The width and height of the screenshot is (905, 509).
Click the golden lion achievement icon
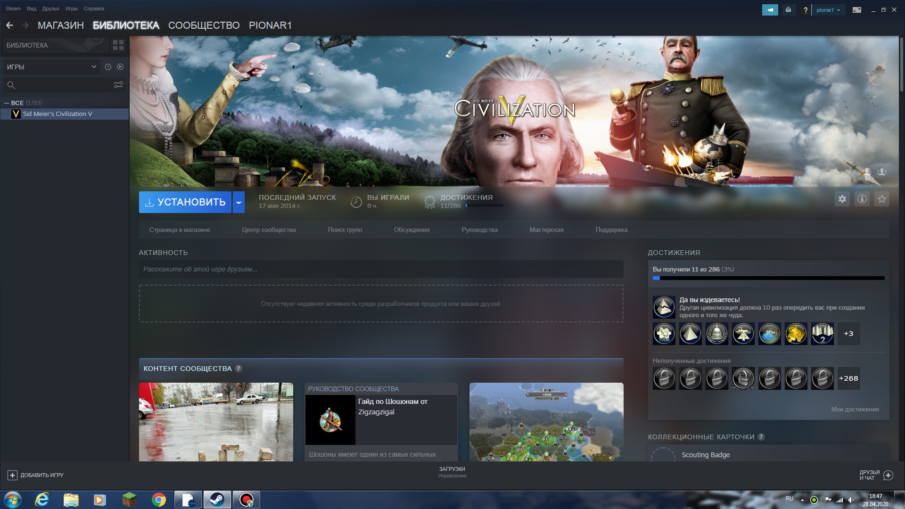(x=796, y=334)
